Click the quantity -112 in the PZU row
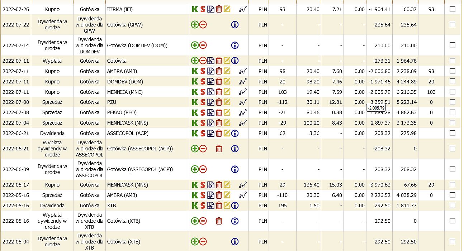The image size is (464, 251). (x=283, y=102)
